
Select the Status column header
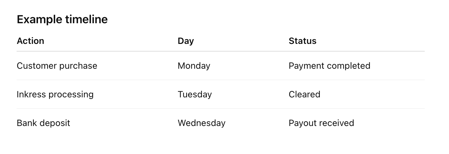coord(302,41)
